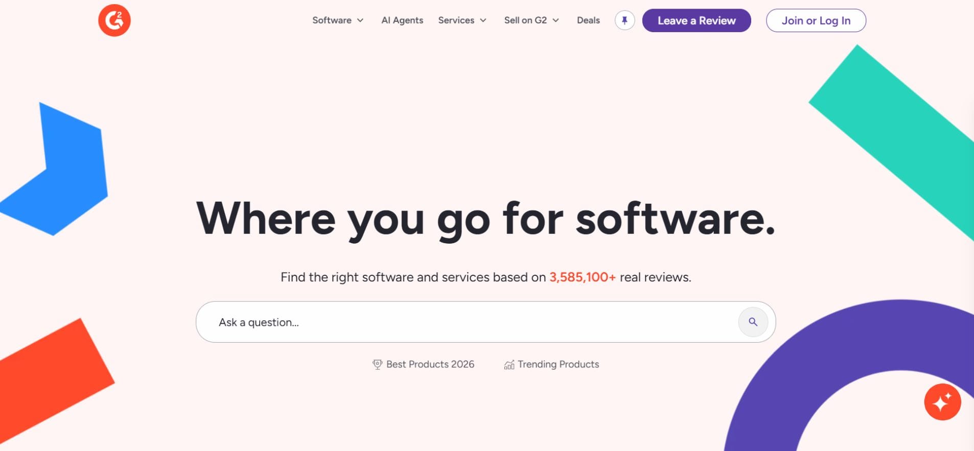Expand the Services dropdown menu
Image resolution: width=974 pixels, height=451 pixels.
point(462,20)
